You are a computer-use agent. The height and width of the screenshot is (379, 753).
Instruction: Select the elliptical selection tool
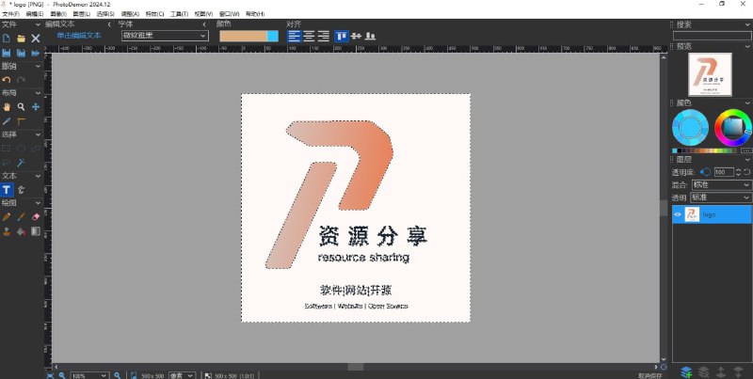[21, 149]
